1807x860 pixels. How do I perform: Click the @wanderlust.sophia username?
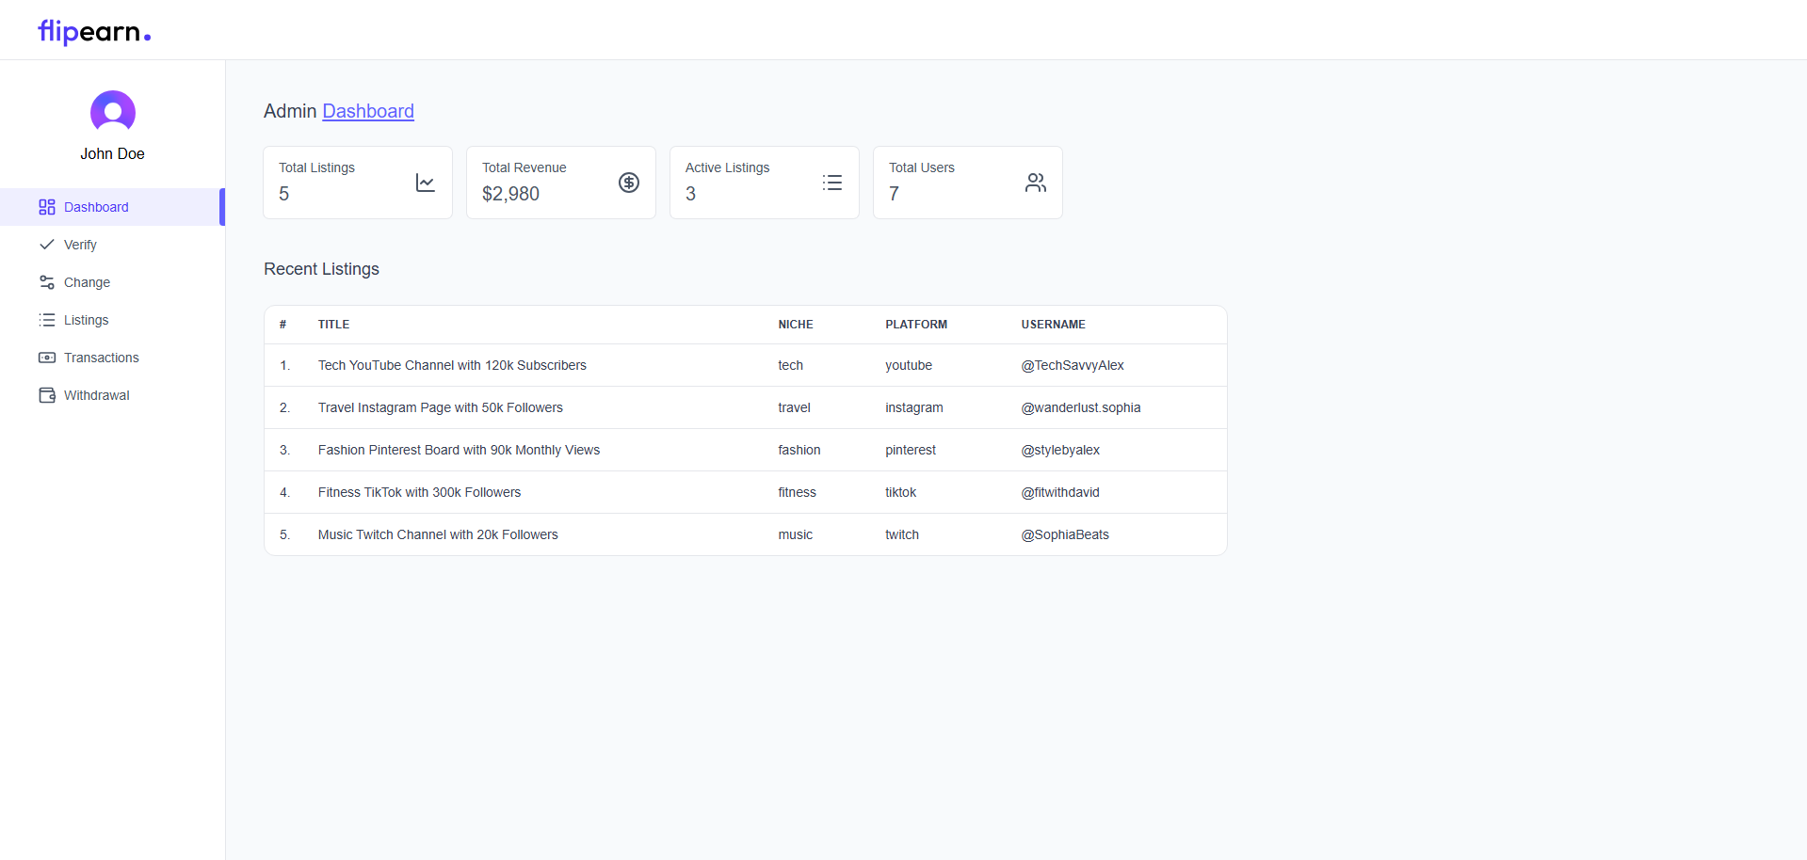click(1080, 407)
